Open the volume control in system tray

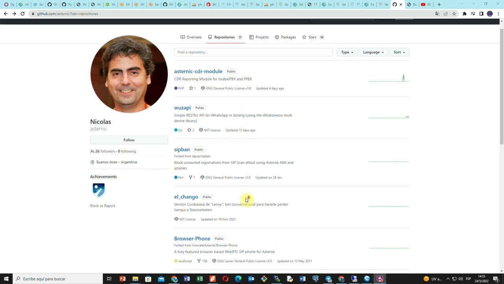(x=461, y=279)
